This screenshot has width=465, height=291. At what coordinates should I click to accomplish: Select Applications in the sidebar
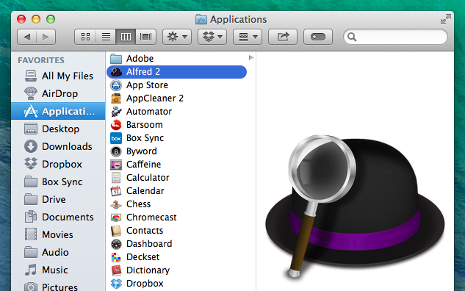[x=58, y=111]
